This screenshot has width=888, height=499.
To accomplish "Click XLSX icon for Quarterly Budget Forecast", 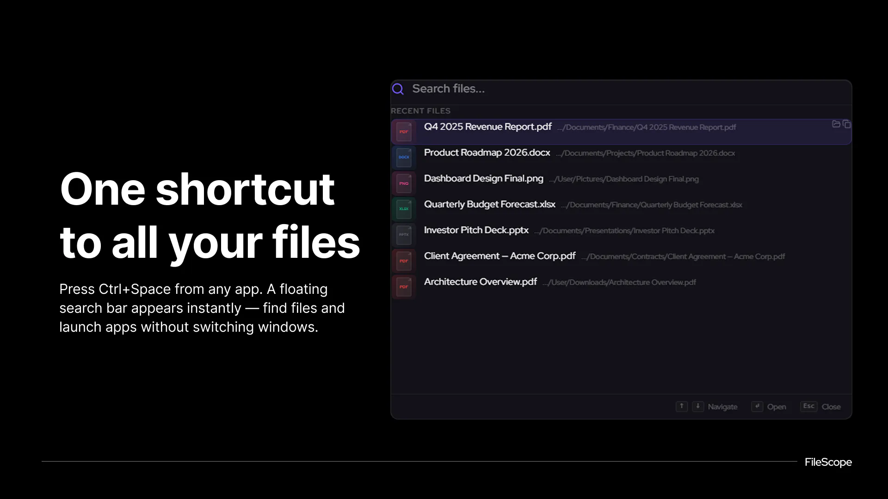I will [404, 209].
